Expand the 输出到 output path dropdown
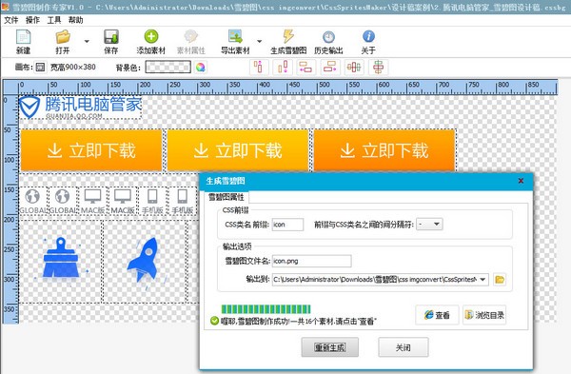The height and width of the screenshot is (374, 571). coord(482,280)
